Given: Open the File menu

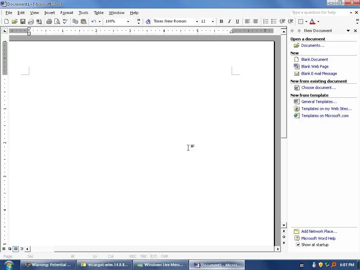Looking at the screenshot, I should tap(9, 13).
